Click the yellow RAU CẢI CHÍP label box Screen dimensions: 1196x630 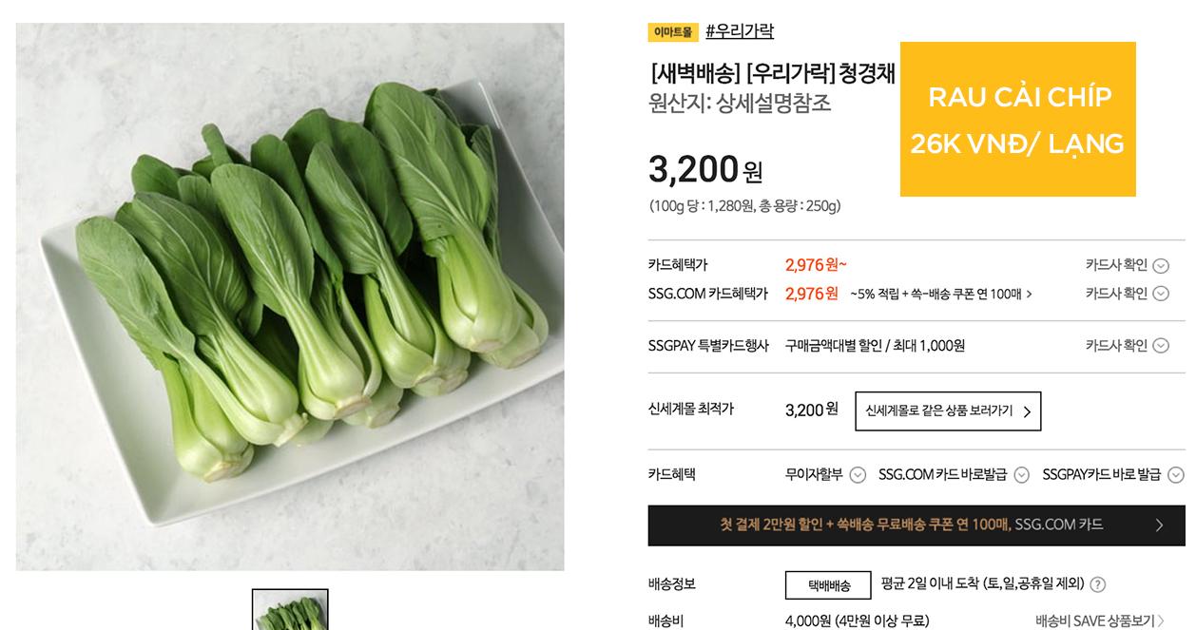(x=1017, y=119)
